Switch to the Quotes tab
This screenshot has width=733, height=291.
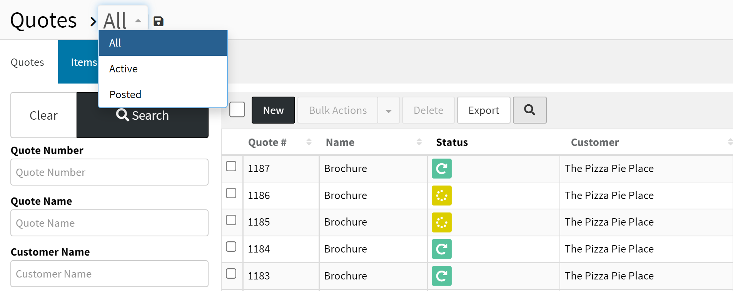pos(27,62)
